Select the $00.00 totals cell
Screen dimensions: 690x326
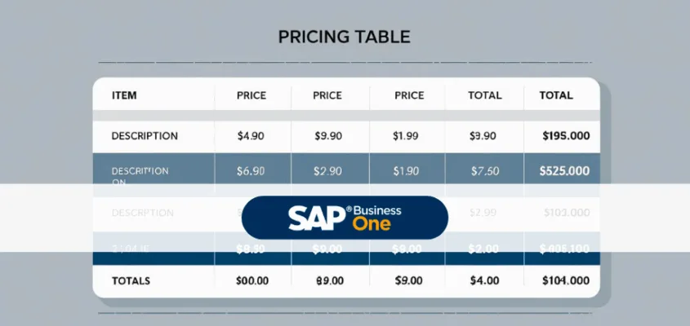coord(252,280)
